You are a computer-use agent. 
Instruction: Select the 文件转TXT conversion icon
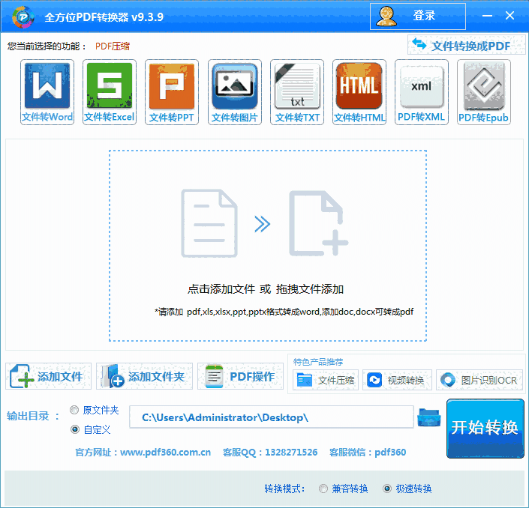coord(297,92)
